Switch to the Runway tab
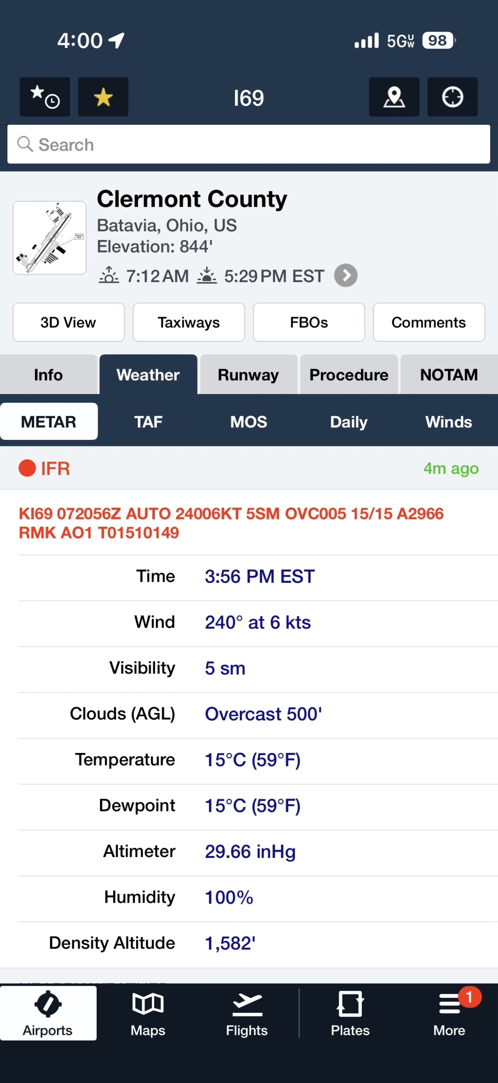 tap(248, 375)
